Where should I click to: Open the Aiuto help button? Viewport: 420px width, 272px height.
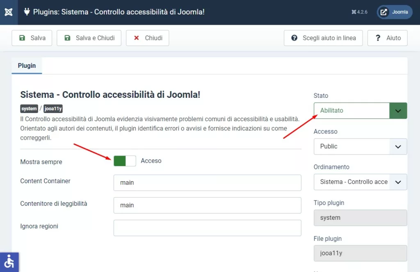click(388, 38)
